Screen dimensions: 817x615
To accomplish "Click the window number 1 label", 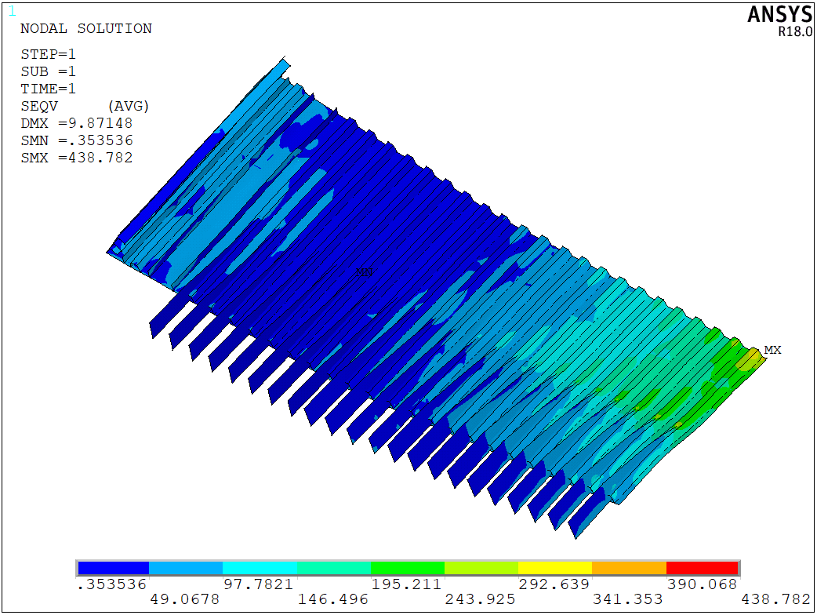I will point(12,11).
